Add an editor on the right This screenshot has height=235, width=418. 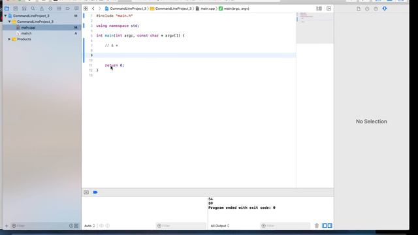tap(329, 8)
